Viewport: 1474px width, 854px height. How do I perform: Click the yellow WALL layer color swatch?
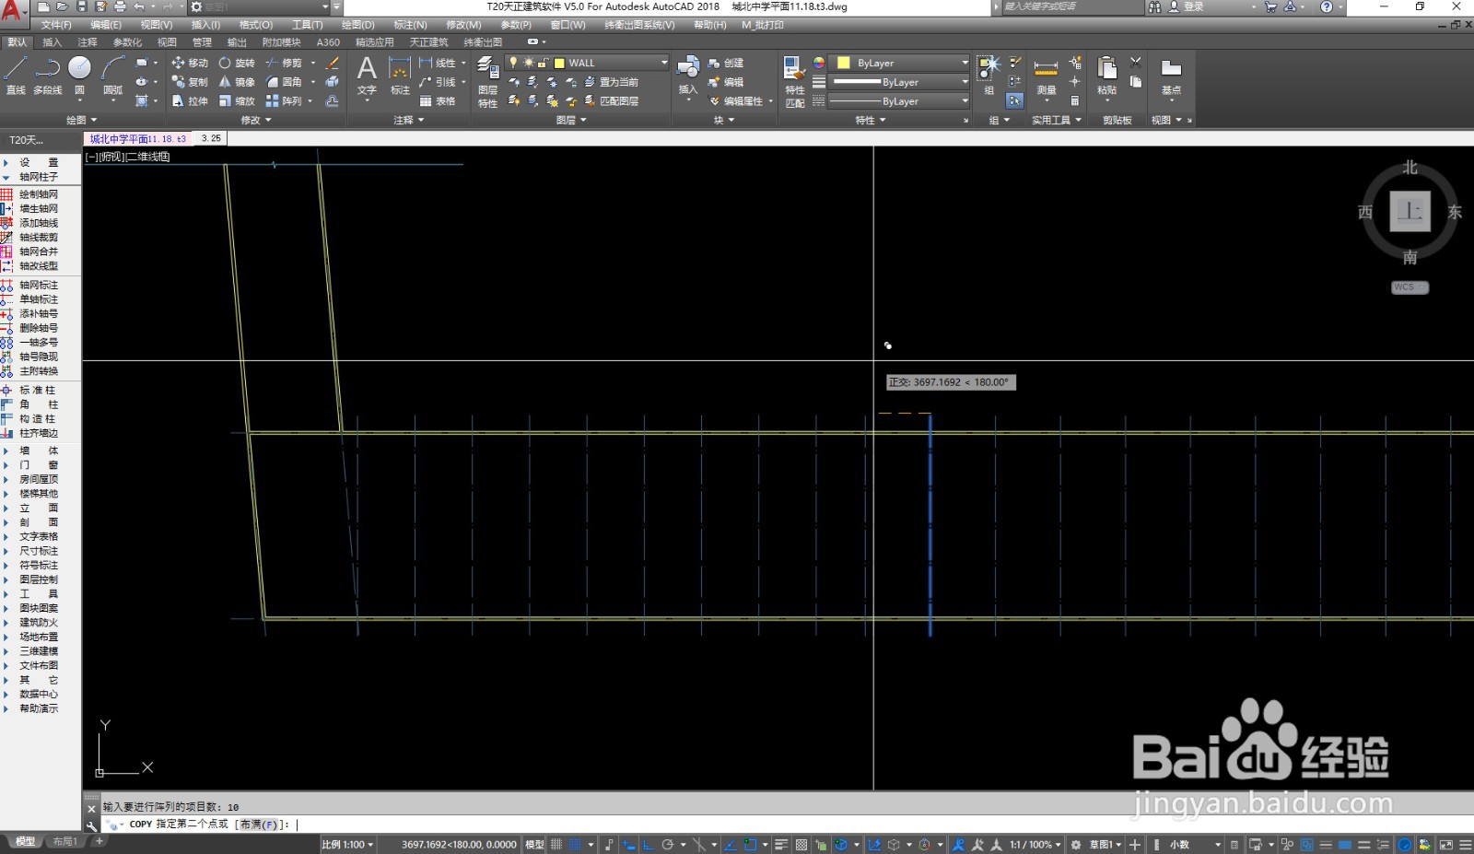point(559,63)
